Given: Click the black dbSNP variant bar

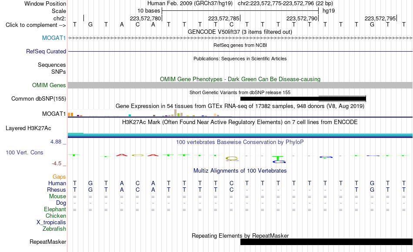Looking at the screenshot, I should click(x=303, y=99).
